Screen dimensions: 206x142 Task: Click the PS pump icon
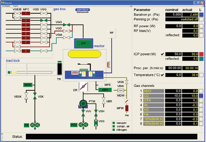click(35, 125)
